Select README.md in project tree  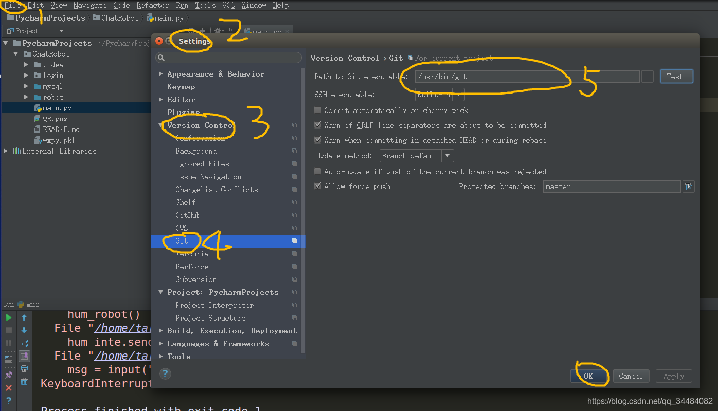[x=61, y=129]
